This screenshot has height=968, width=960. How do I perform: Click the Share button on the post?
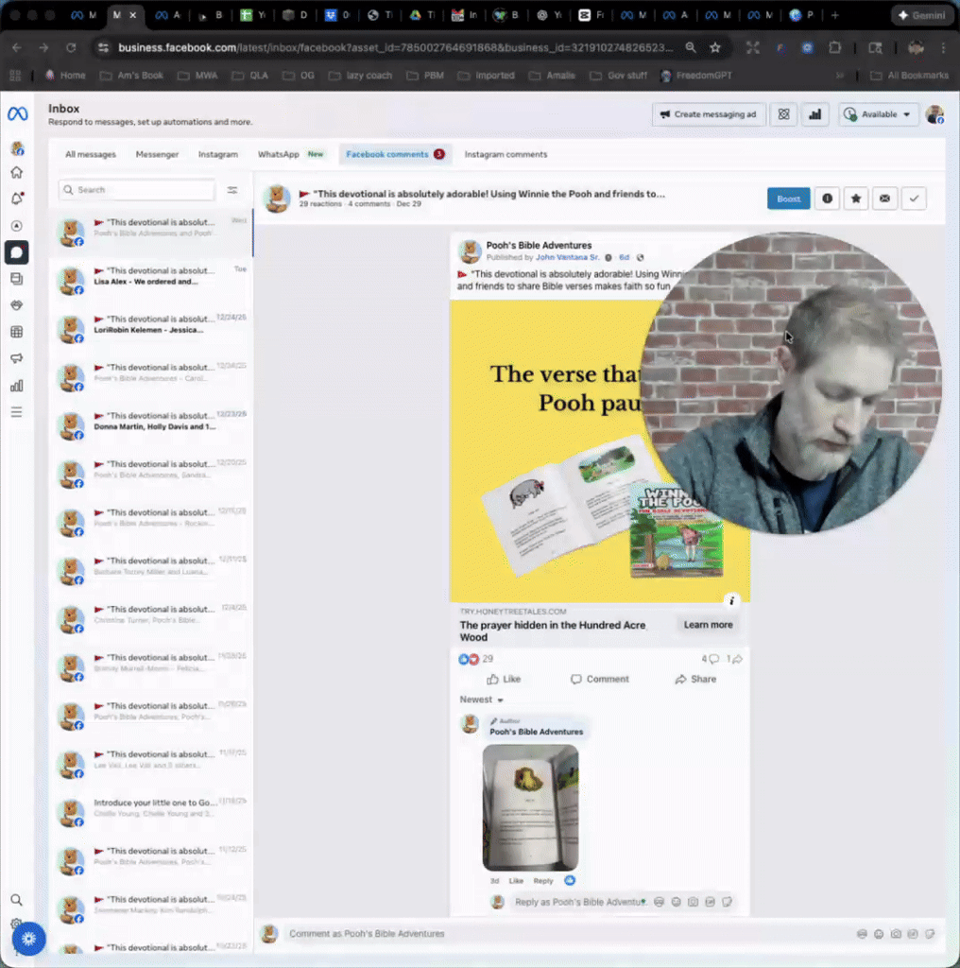pyautogui.click(x=695, y=679)
